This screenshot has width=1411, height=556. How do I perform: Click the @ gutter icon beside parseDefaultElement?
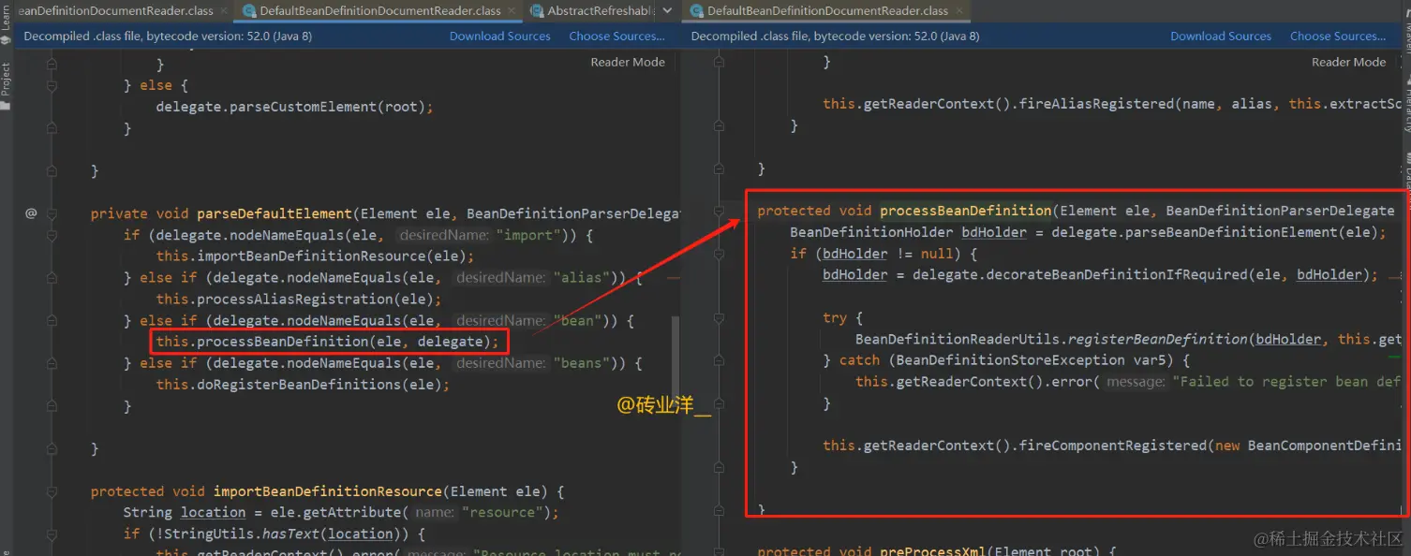[31, 213]
